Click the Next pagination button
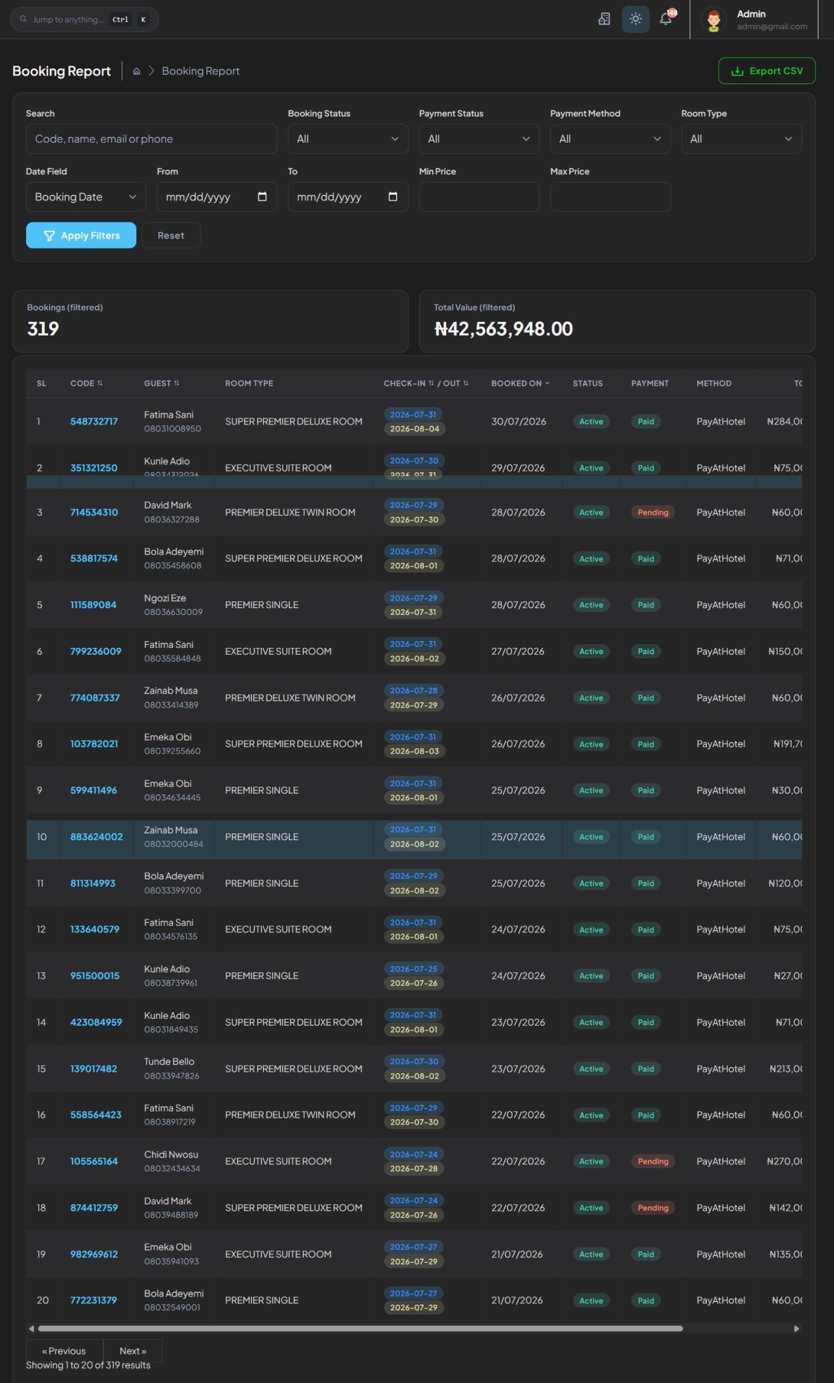The image size is (834, 1383). click(x=133, y=1351)
